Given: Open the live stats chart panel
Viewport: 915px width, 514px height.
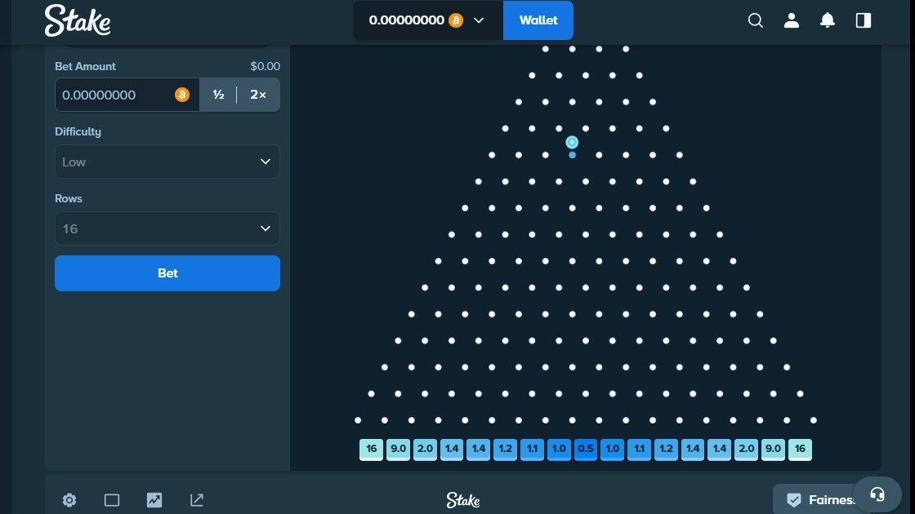Looking at the screenshot, I should (x=154, y=500).
